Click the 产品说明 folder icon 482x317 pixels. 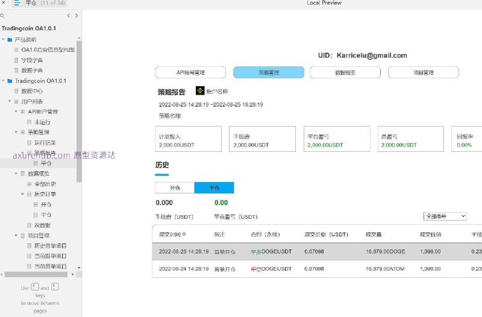tap(10, 40)
